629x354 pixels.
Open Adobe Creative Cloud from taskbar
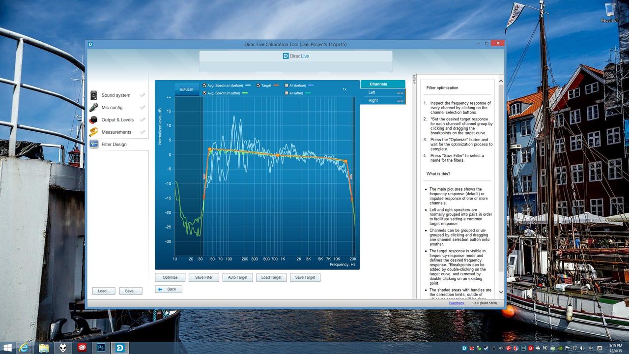(x=82, y=348)
